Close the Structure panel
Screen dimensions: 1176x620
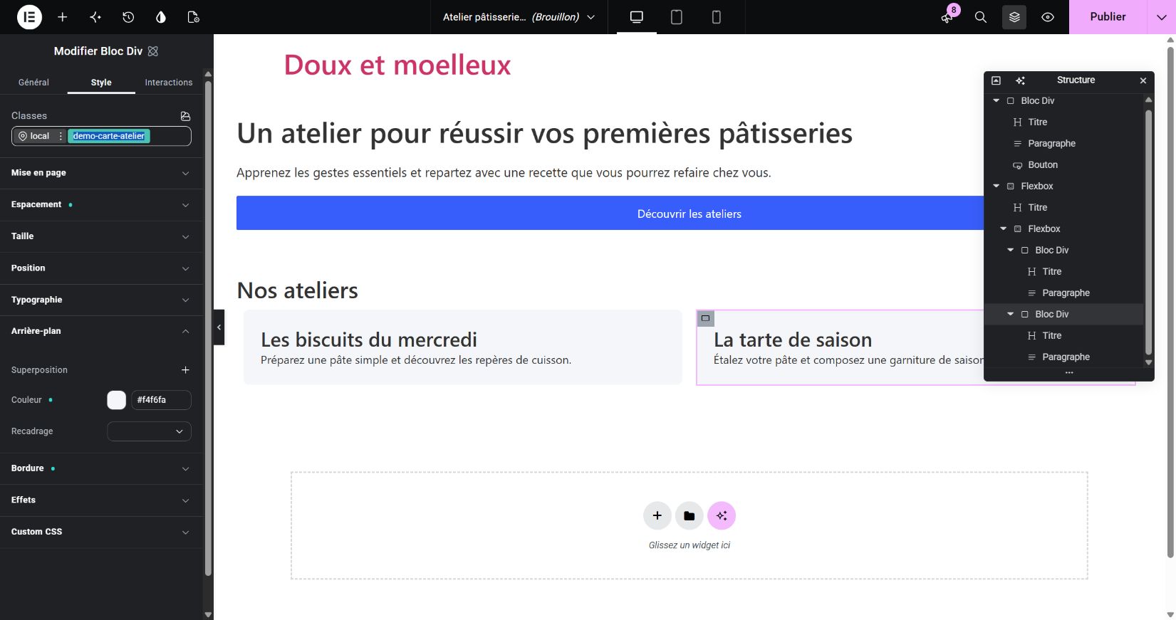pos(1143,80)
